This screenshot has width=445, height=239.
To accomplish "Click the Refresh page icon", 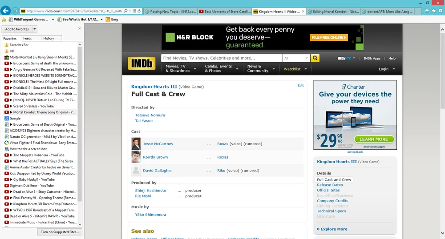I will [x=139, y=11].
